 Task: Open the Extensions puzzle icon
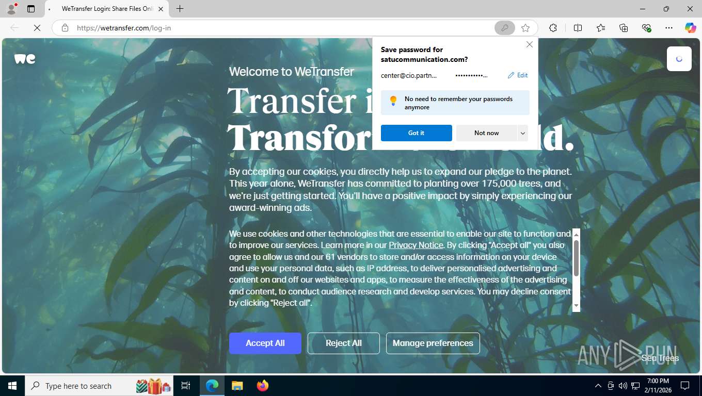pos(553,28)
